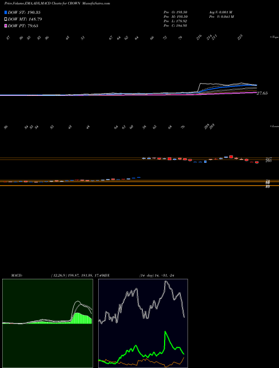This screenshot has width=279, height=368.
Task: Click the 27.65 value beside the EMA lines
Action: coord(262,94)
